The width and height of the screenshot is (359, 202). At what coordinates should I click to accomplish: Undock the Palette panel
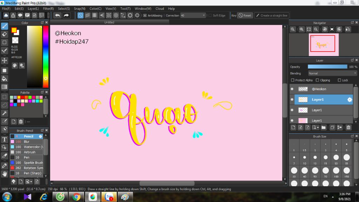42,92
